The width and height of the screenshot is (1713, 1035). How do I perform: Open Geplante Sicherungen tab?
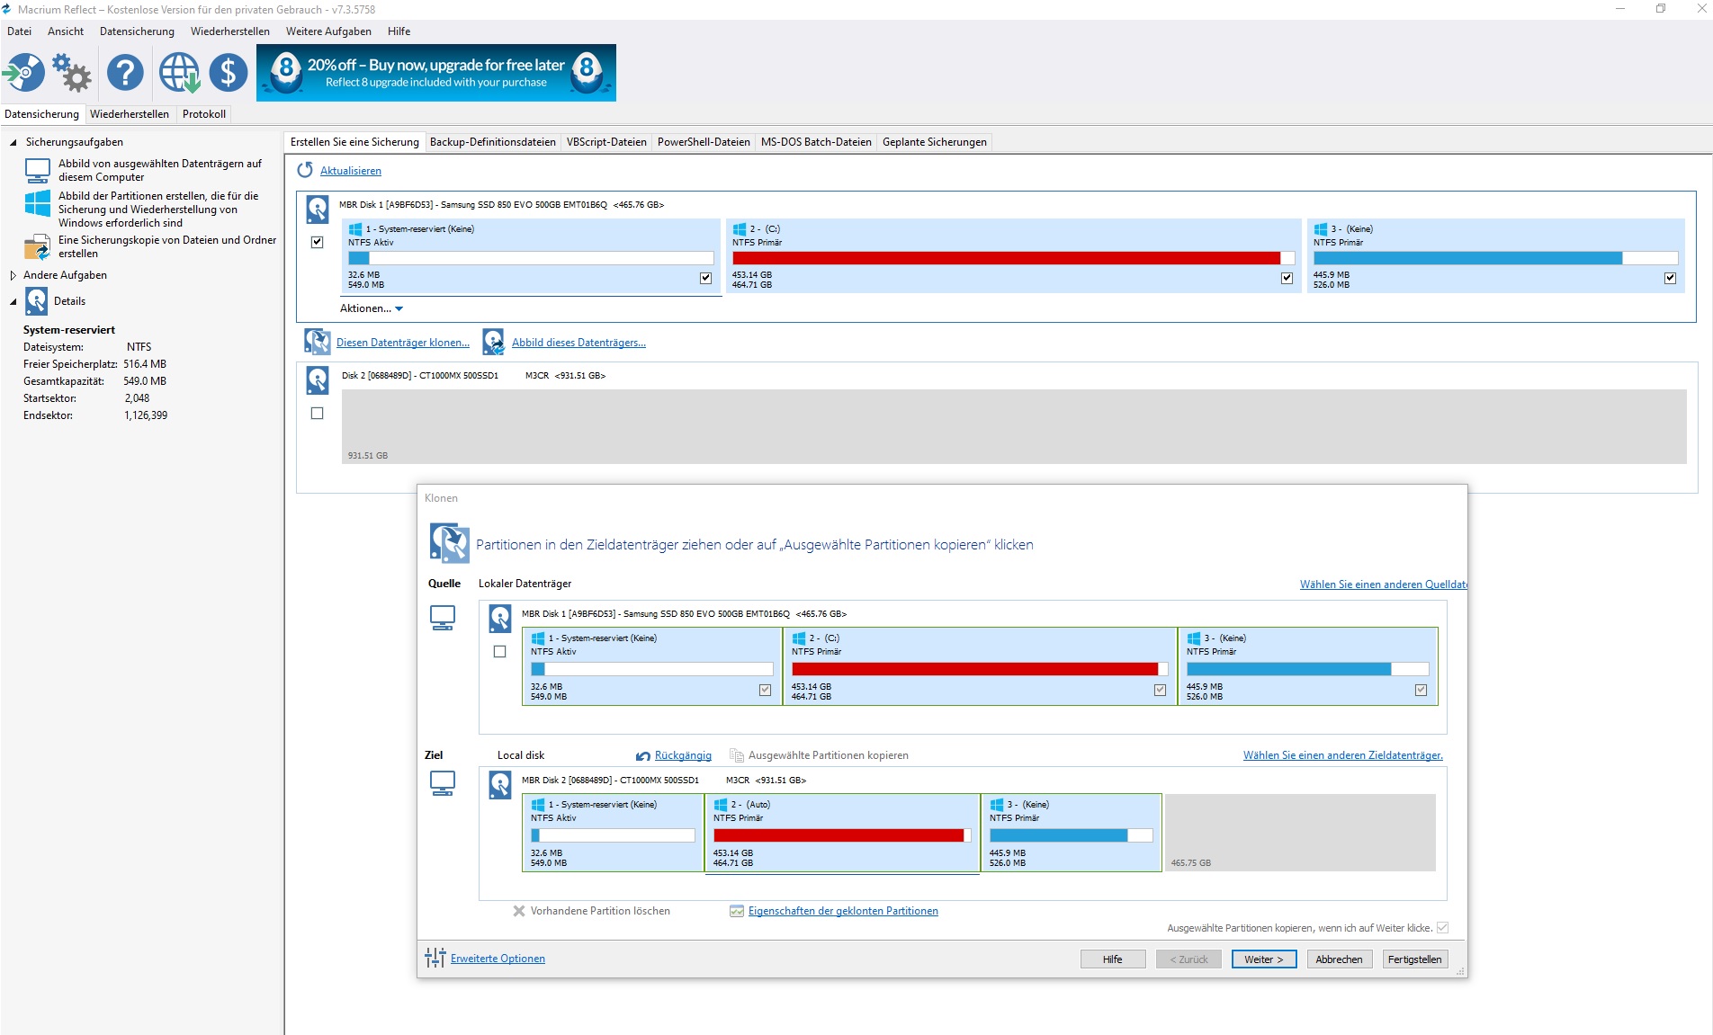click(x=934, y=142)
